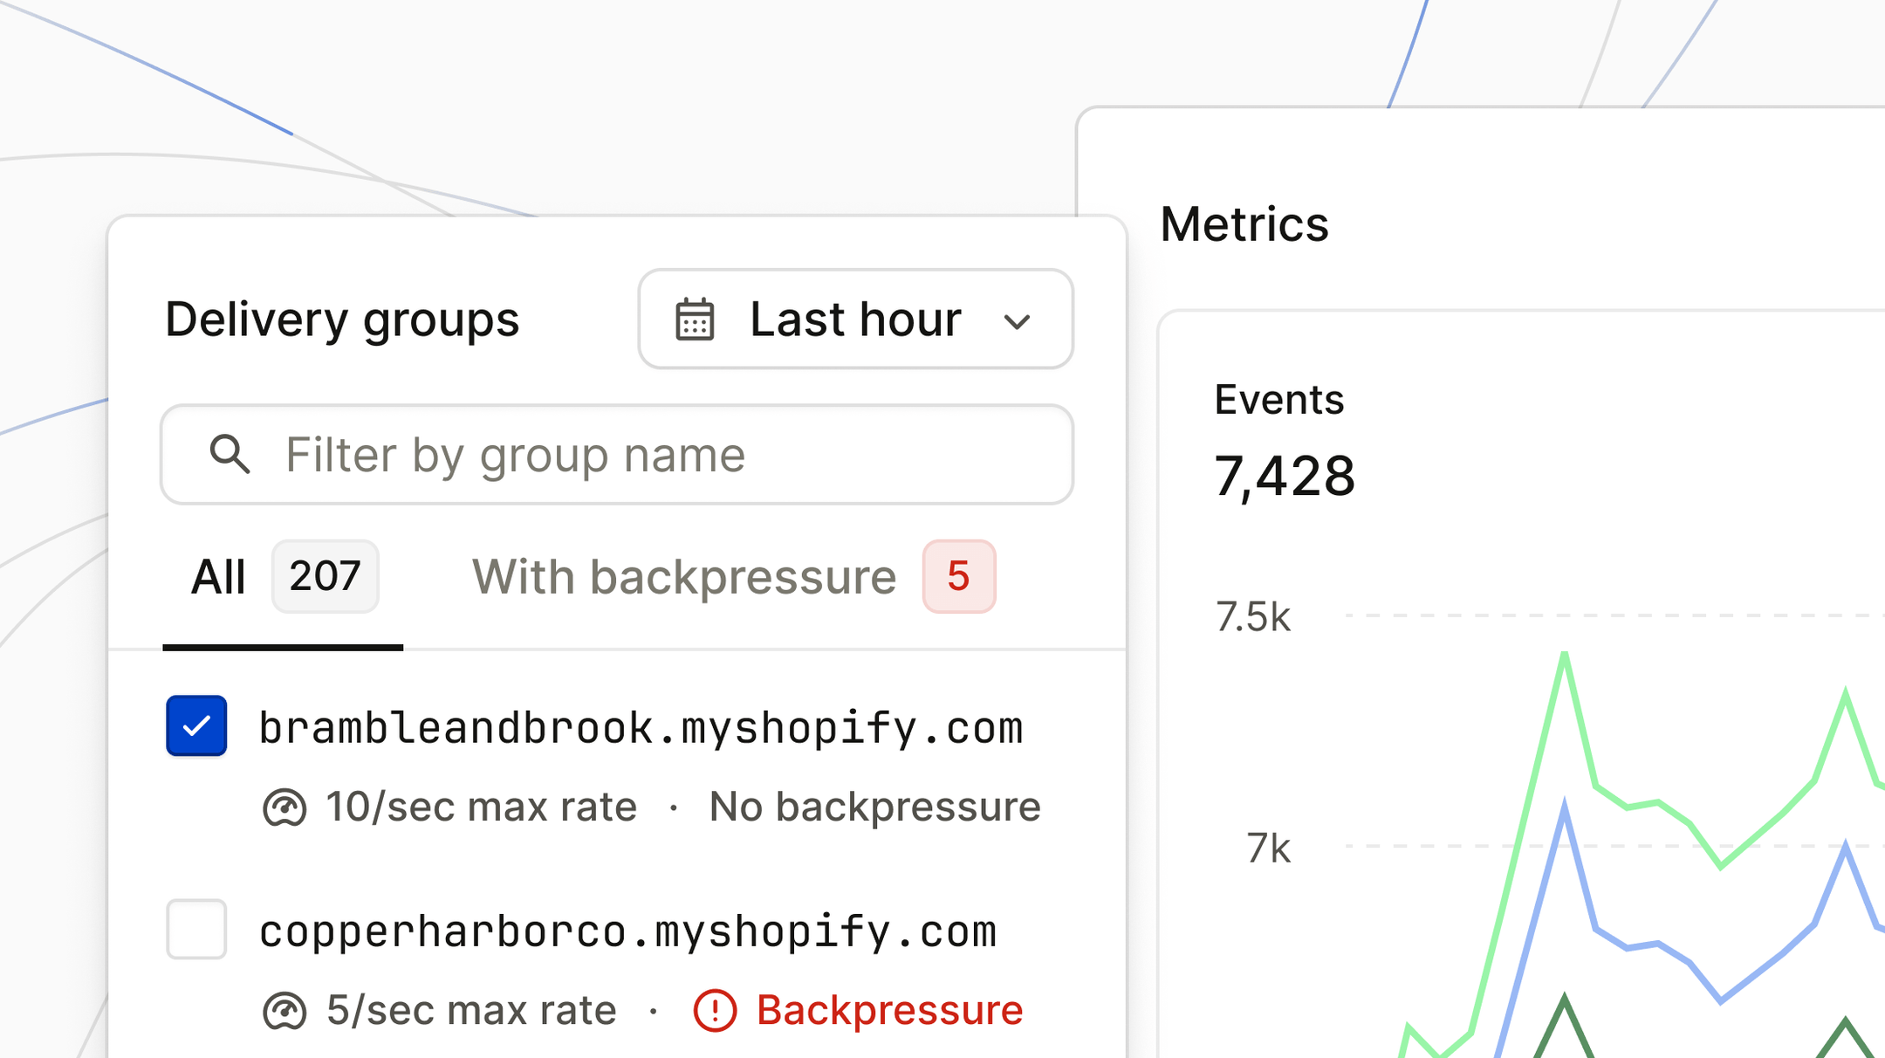This screenshot has width=1885, height=1058.
Task: Click the Metrics heading
Action: click(x=1244, y=224)
